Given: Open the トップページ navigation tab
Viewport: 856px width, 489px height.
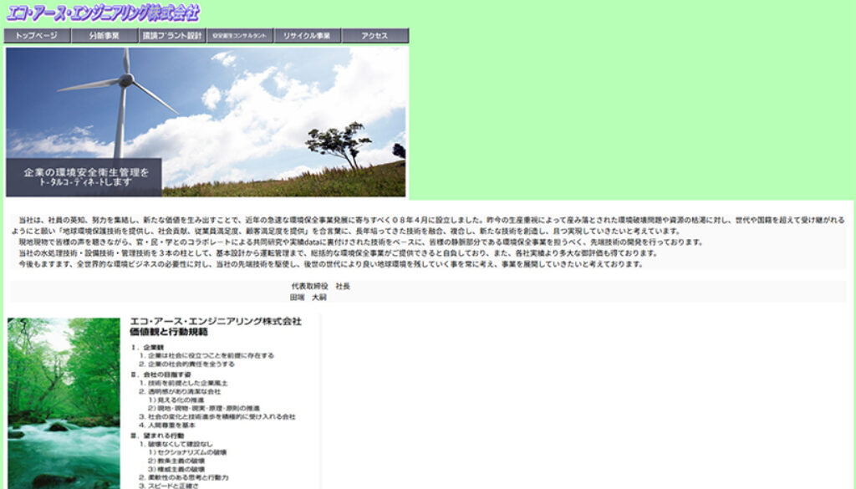Looking at the screenshot, I should coord(37,36).
